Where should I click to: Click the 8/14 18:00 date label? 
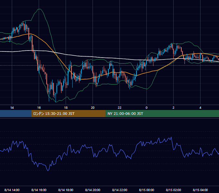(66, 190)
